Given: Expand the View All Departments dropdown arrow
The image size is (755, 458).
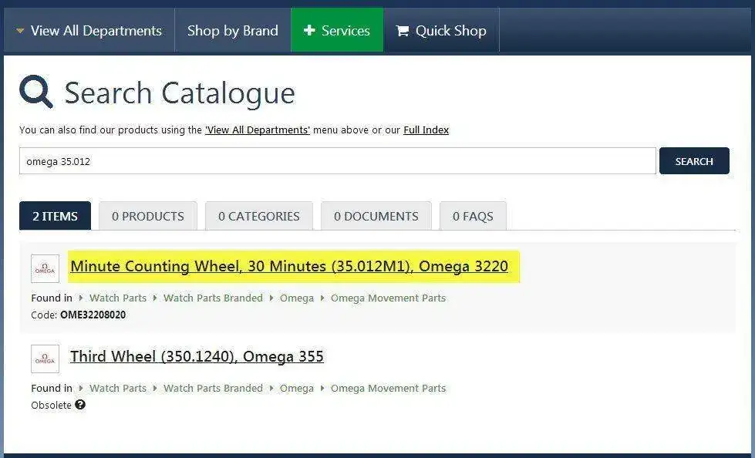Looking at the screenshot, I should tap(20, 31).
